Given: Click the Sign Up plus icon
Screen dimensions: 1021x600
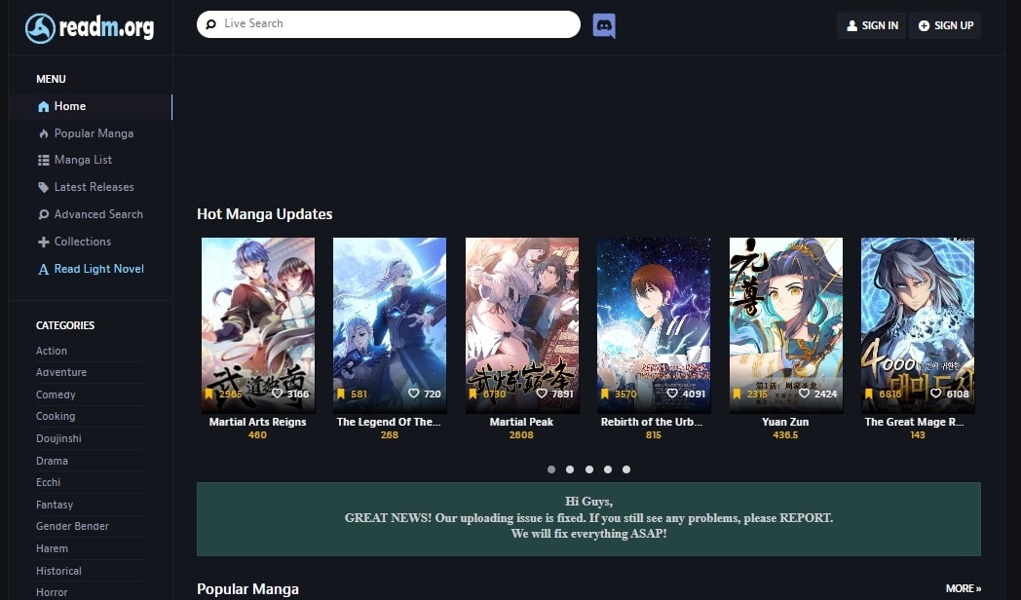Looking at the screenshot, I should point(924,25).
